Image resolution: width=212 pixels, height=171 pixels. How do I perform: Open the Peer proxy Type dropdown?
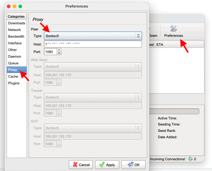click(93, 36)
